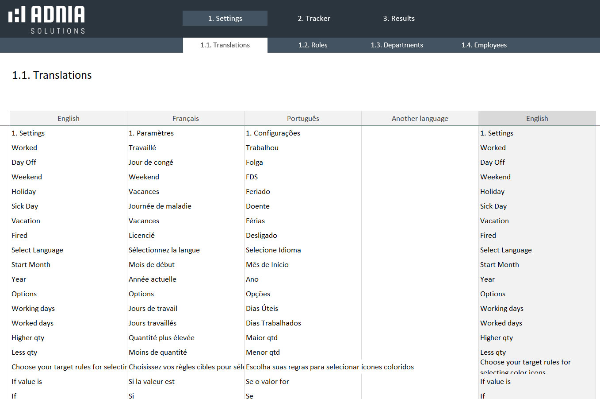Open the 1.2. Roles sub-tab
Screen dimensions: 600x399
click(313, 45)
